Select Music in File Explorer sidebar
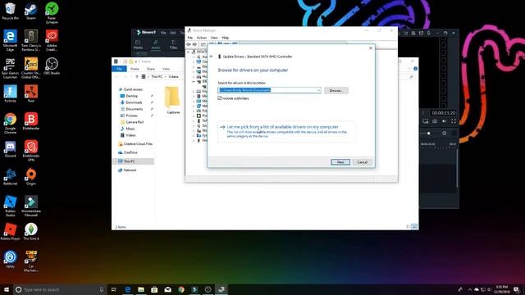This screenshot has width=525, height=295. click(x=130, y=129)
